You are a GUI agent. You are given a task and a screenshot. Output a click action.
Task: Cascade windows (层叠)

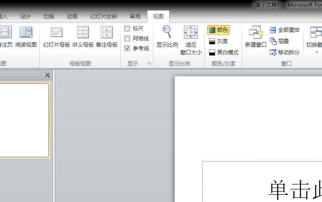[x=279, y=41]
